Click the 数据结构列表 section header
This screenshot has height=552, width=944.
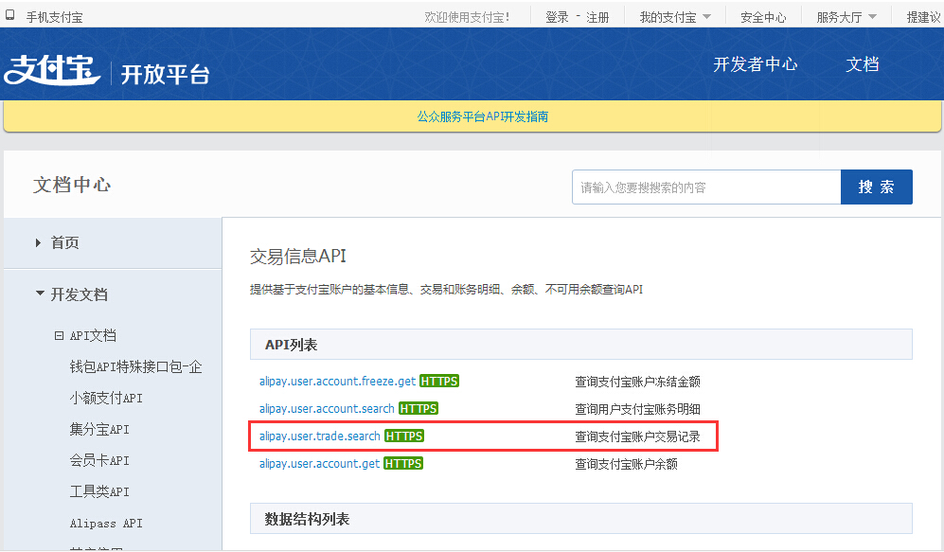(x=581, y=519)
